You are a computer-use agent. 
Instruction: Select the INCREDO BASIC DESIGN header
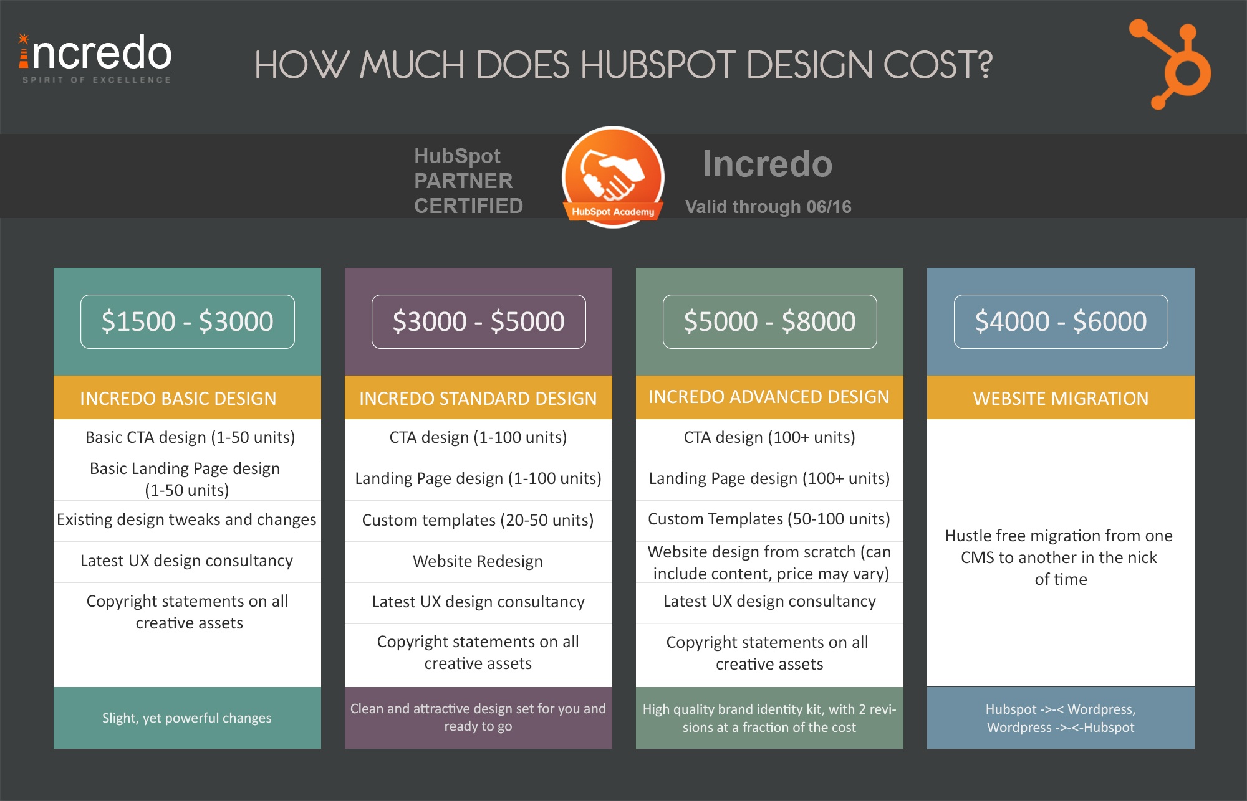[187, 397]
